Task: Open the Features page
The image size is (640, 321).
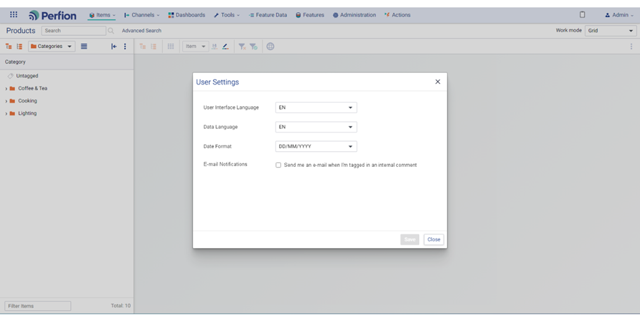Action: coord(310,15)
